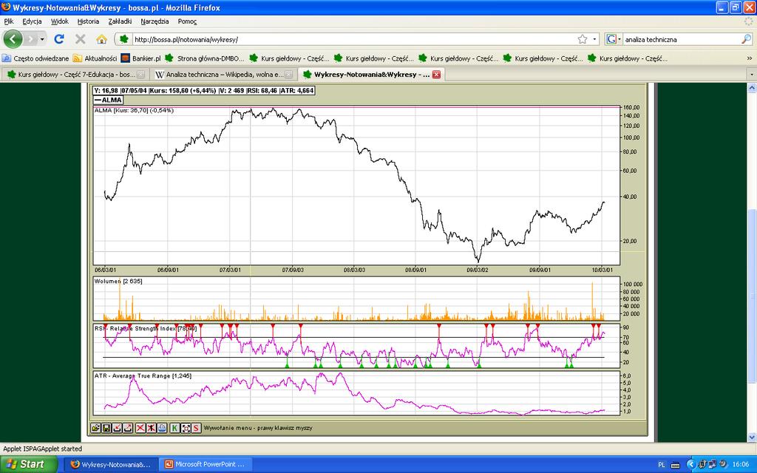Open the Edycja menu
The image size is (757, 473).
(32, 21)
